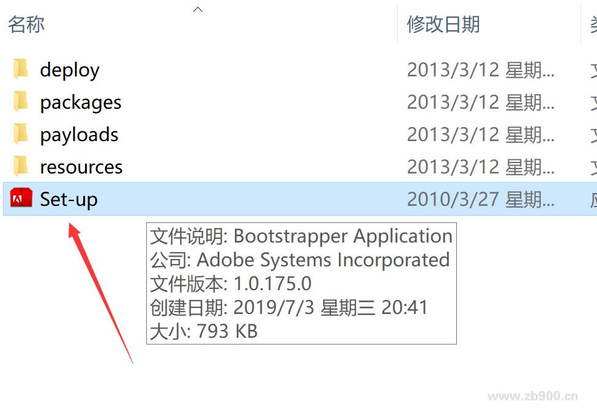Click the deploy folder icon

coord(21,69)
